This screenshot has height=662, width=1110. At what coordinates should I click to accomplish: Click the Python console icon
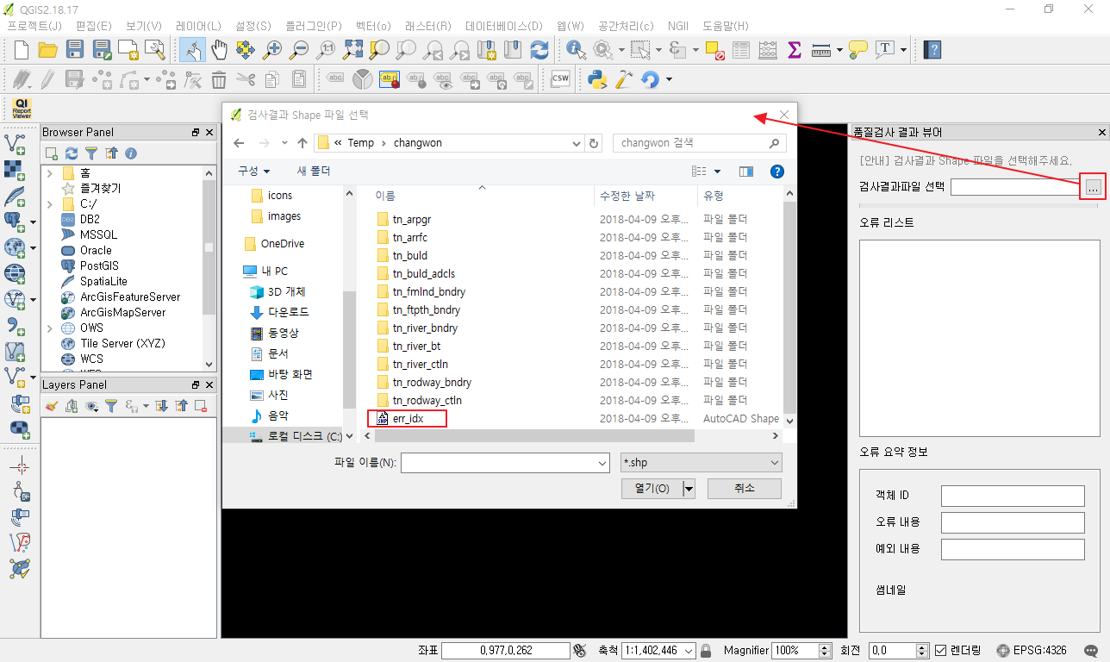[596, 79]
